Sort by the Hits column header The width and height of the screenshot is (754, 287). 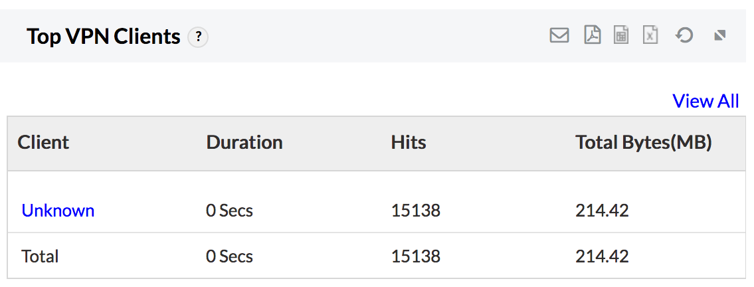(x=409, y=142)
